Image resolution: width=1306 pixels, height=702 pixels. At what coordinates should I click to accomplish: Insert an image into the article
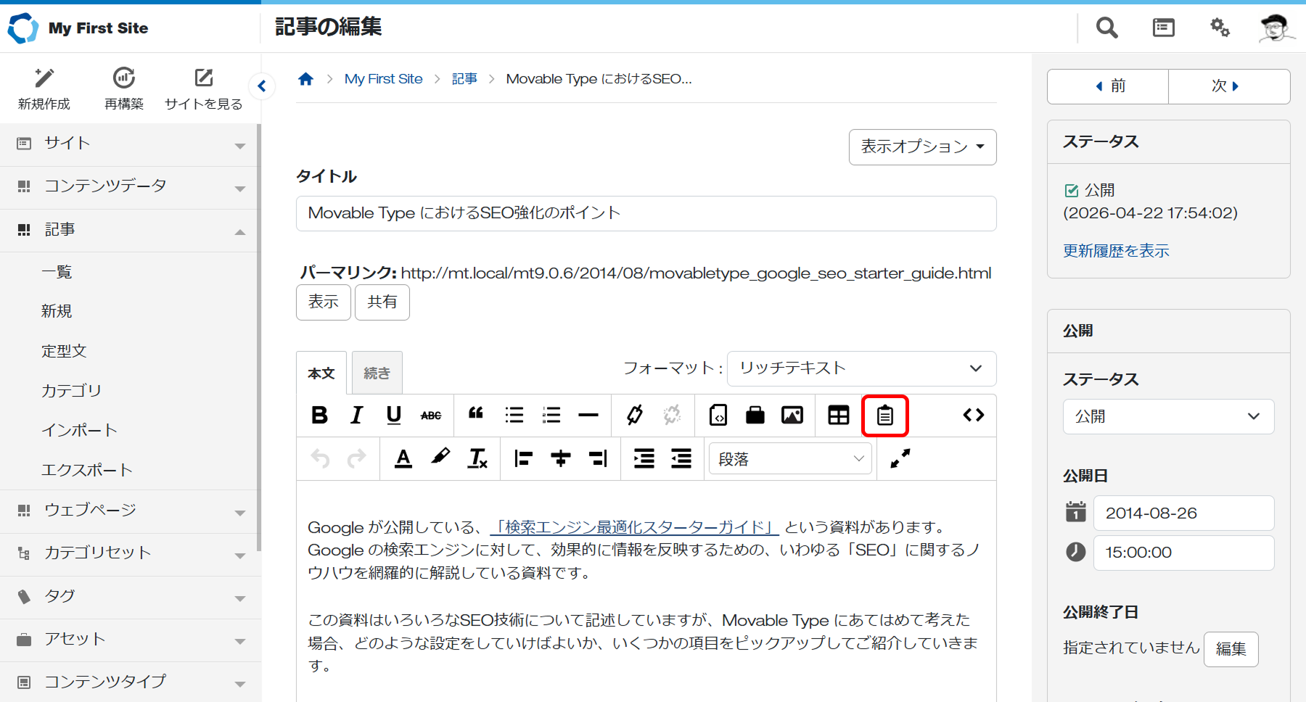tap(792, 415)
